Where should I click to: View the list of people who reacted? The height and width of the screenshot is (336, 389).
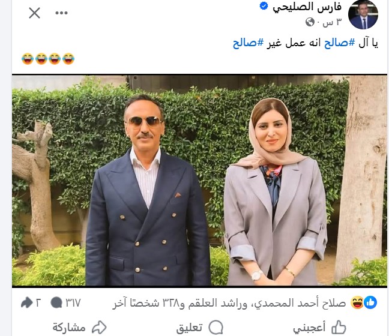pyautogui.click(x=229, y=303)
